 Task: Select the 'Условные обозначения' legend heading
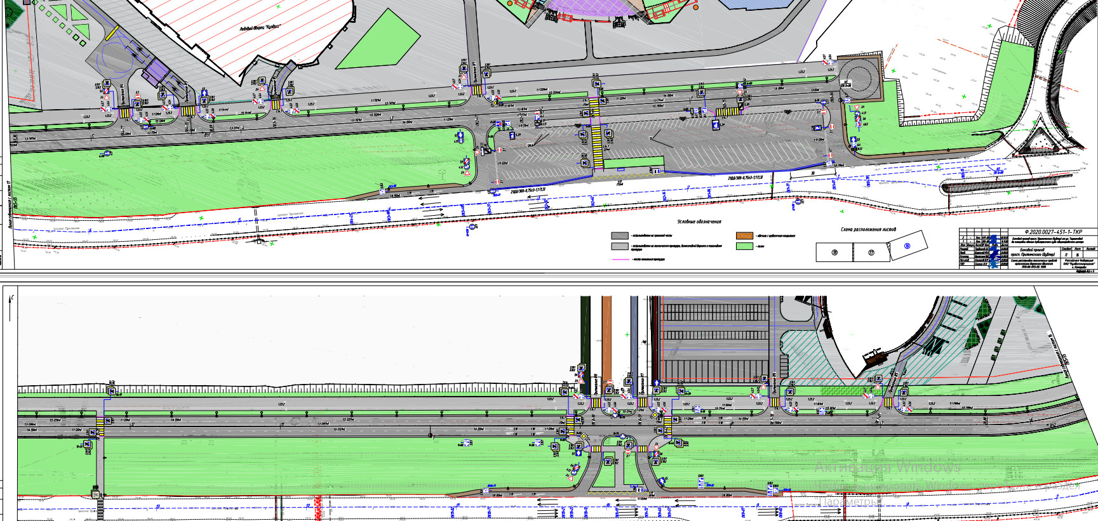pos(699,222)
